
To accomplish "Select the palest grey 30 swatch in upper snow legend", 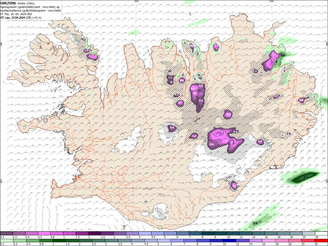I will pyautogui.click(x=321, y=233).
